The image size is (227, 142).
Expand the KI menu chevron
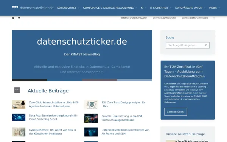(146, 8)
